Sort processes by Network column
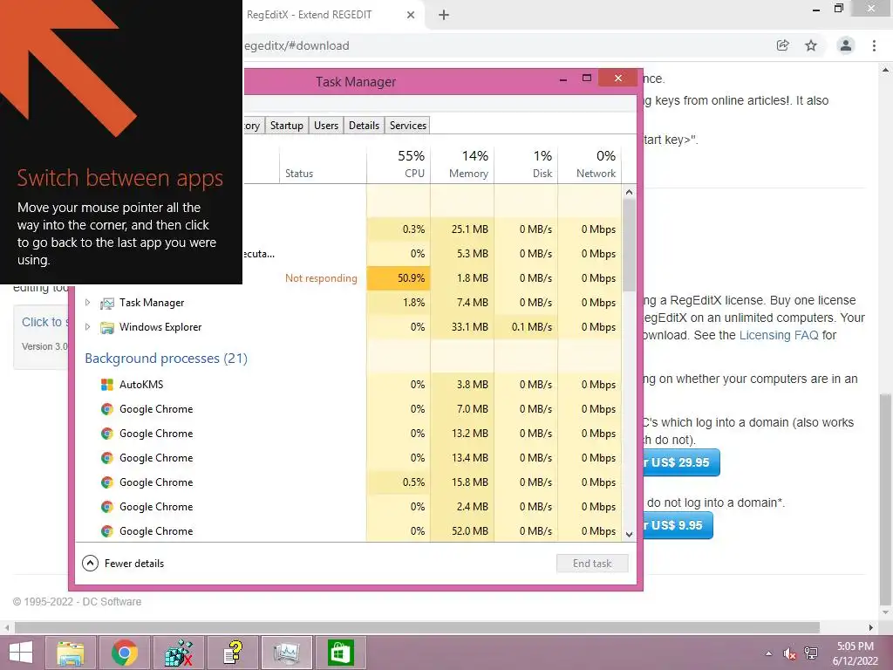 coord(590,164)
